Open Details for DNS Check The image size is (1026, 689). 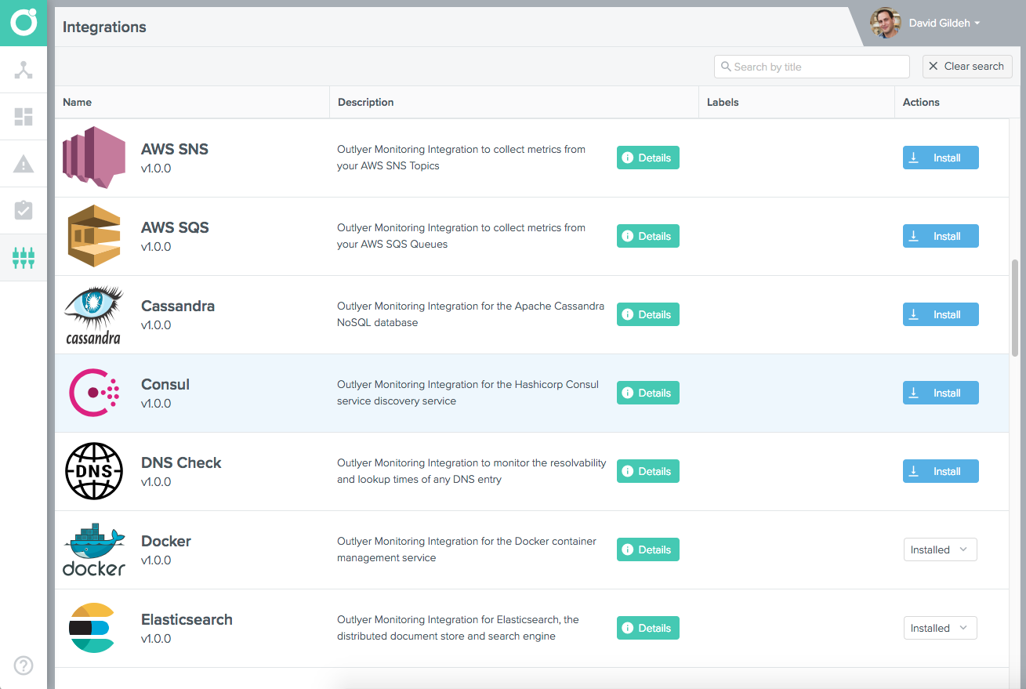(x=648, y=471)
